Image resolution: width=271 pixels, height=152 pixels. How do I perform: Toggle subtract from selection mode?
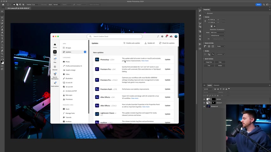pyautogui.click(x=20, y=5)
